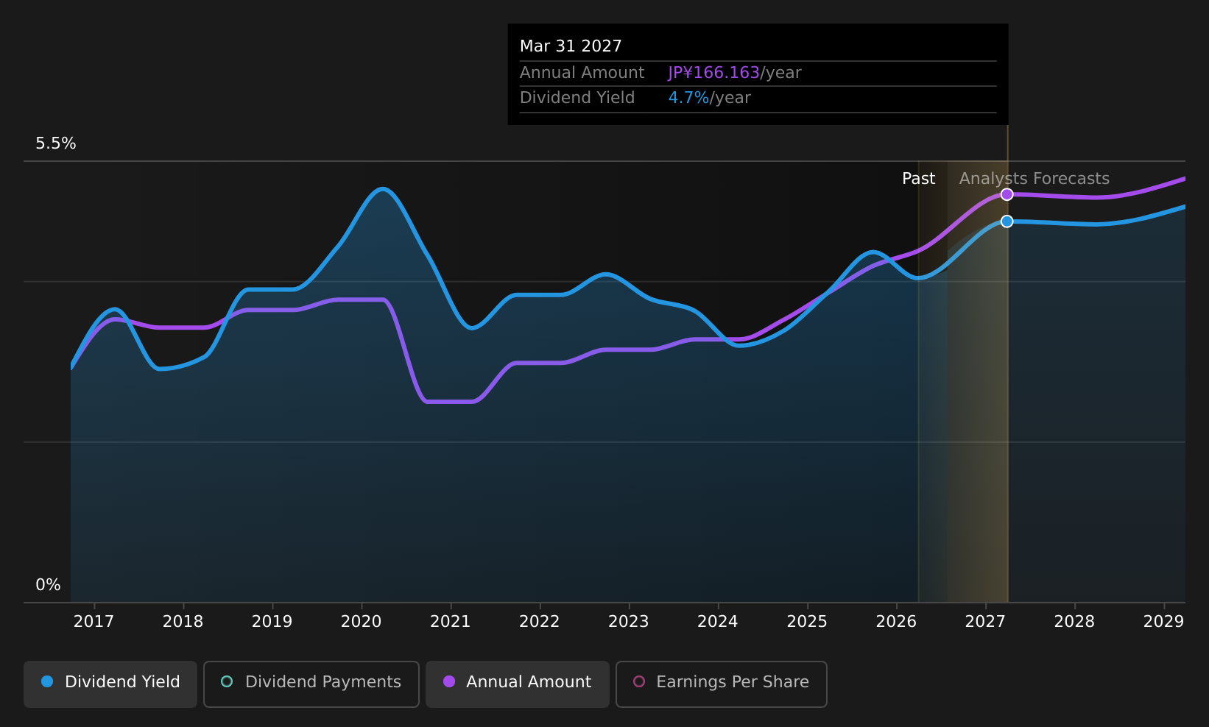Toggle the Dividend Yield legend series
The width and height of the screenshot is (1209, 727).
coord(110,684)
